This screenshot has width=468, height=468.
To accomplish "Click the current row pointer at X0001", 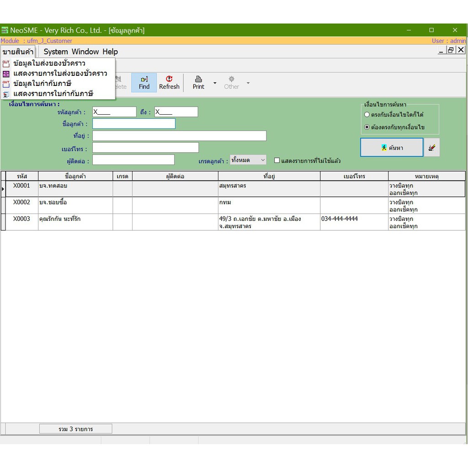I will 3,189.
